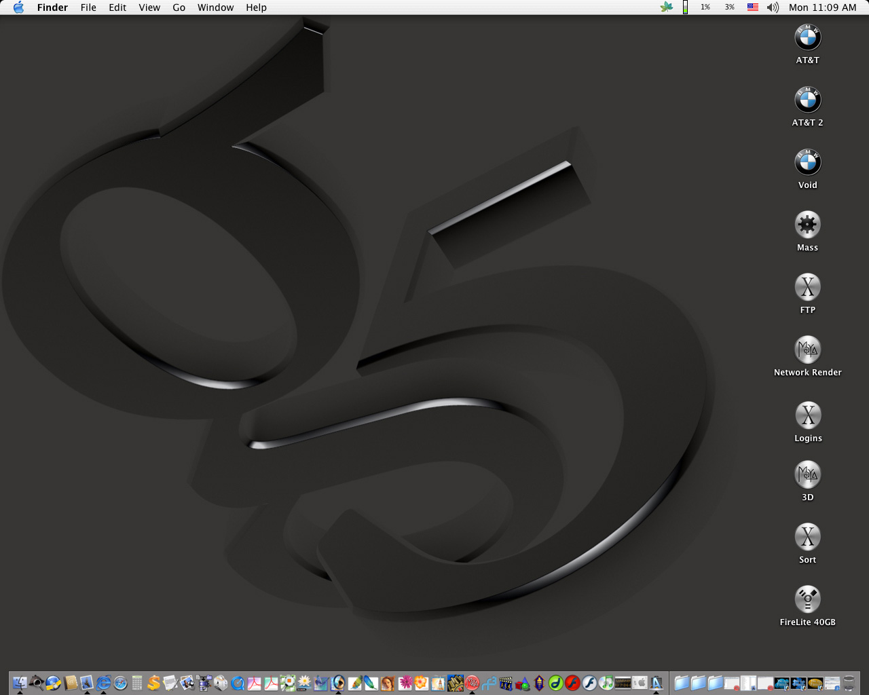The width and height of the screenshot is (869, 695).
Task: Open Maya from the Dock
Action: (x=472, y=682)
